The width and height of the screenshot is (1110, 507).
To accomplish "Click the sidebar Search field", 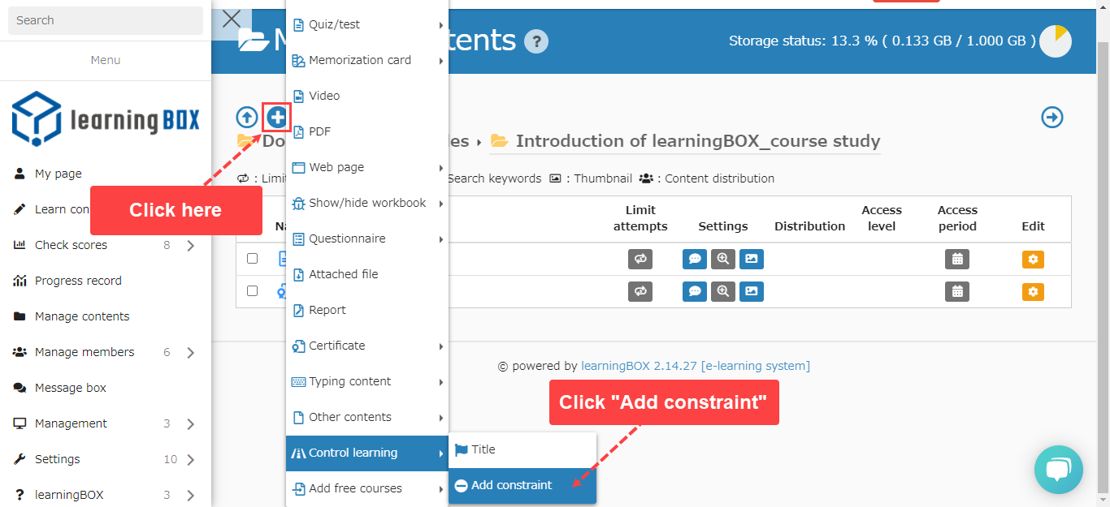I will (x=106, y=20).
